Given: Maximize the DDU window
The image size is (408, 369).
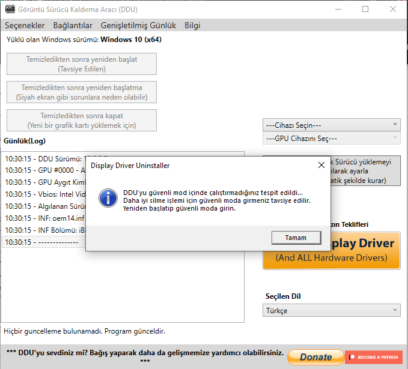Looking at the screenshot, I should 365,10.
